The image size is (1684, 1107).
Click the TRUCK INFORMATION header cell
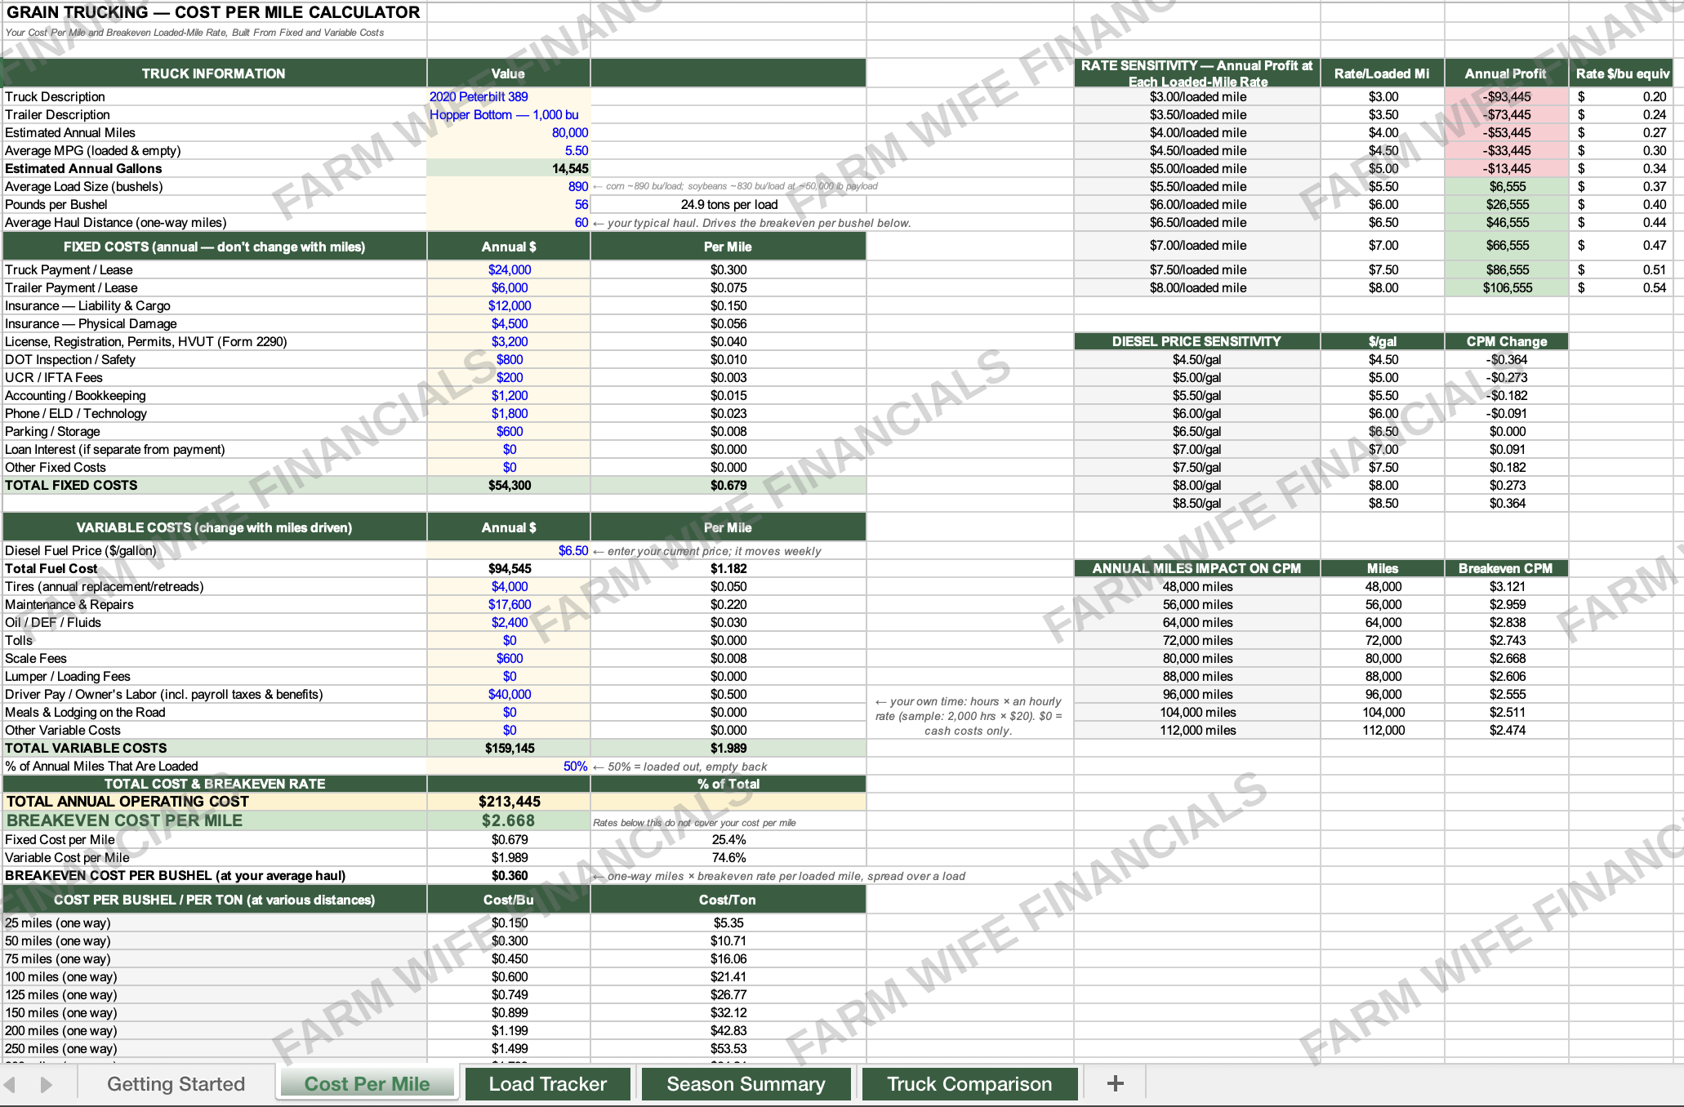pyautogui.click(x=214, y=73)
